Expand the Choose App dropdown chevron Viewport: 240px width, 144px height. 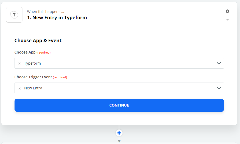[x=219, y=63]
